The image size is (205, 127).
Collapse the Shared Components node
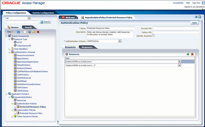coord(7,36)
